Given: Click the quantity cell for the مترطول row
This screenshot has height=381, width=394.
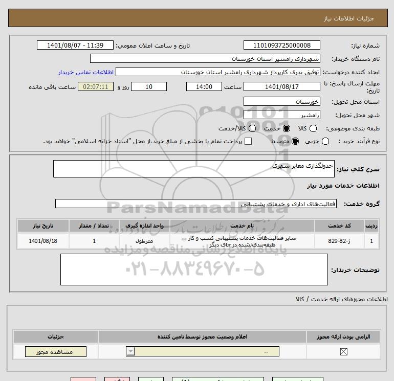Looking at the screenshot, I should pos(94,241).
